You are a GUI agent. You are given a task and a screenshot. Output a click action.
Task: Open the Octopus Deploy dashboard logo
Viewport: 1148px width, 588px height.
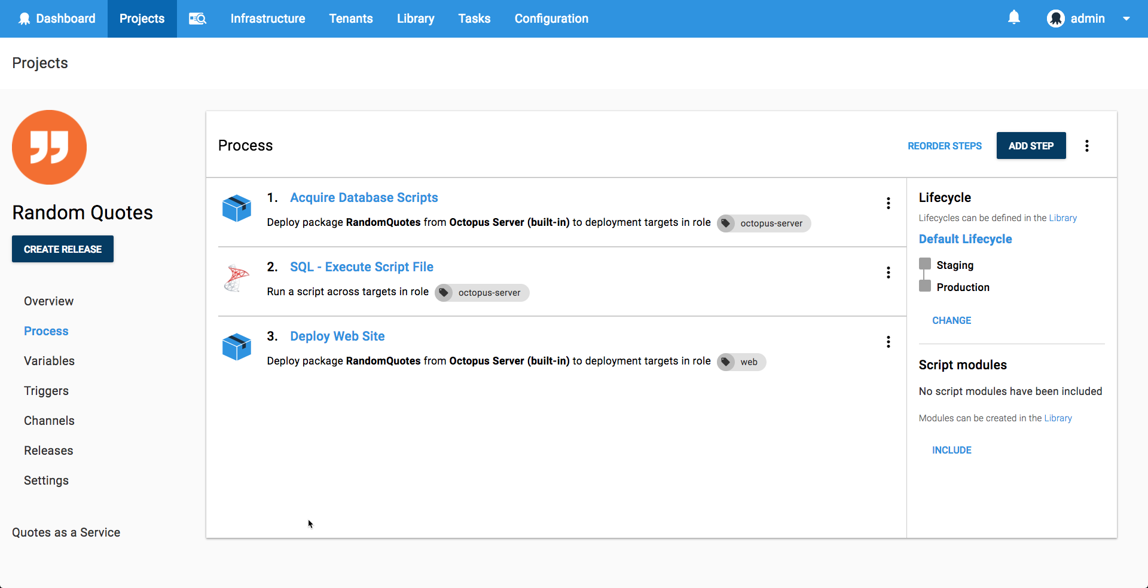pyautogui.click(x=24, y=19)
